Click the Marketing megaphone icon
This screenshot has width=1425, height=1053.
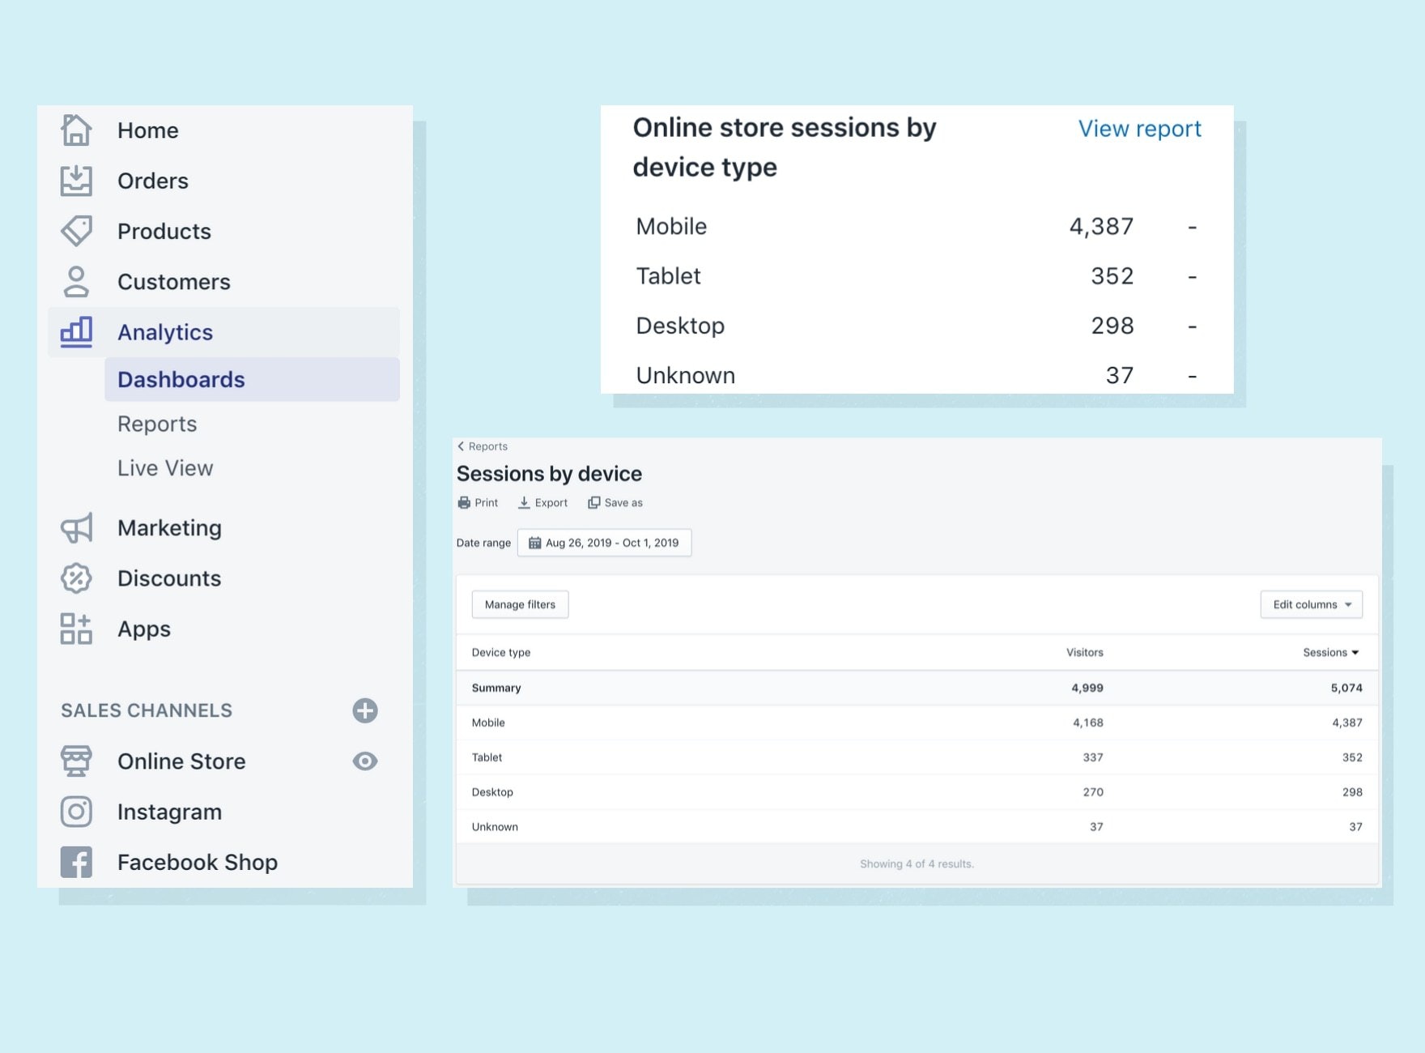point(76,528)
